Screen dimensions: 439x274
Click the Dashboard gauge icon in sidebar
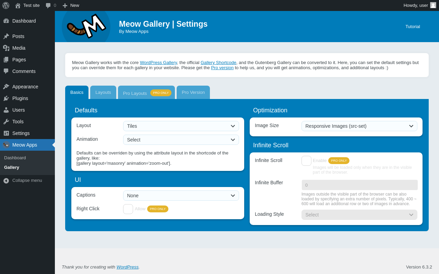point(6,21)
